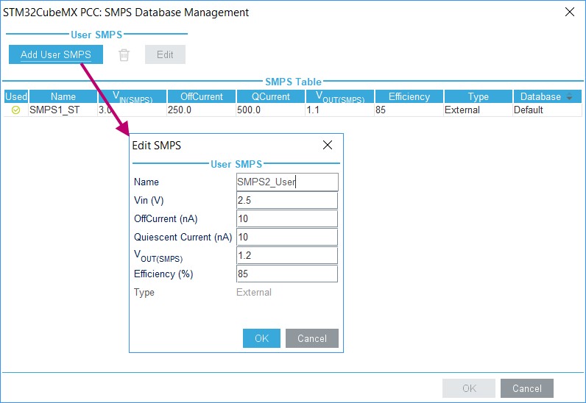Confirm Edit SMPS dialog with OK
The width and height of the screenshot is (586, 403).
click(x=261, y=338)
